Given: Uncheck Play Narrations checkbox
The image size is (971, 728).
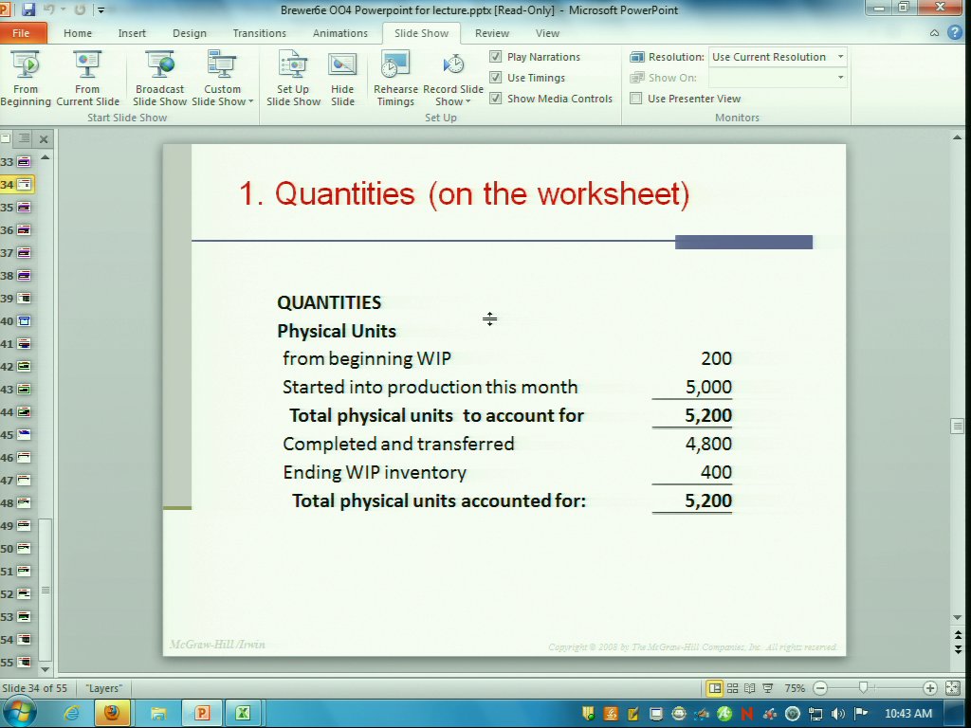Looking at the screenshot, I should click(x=496, y=57).
